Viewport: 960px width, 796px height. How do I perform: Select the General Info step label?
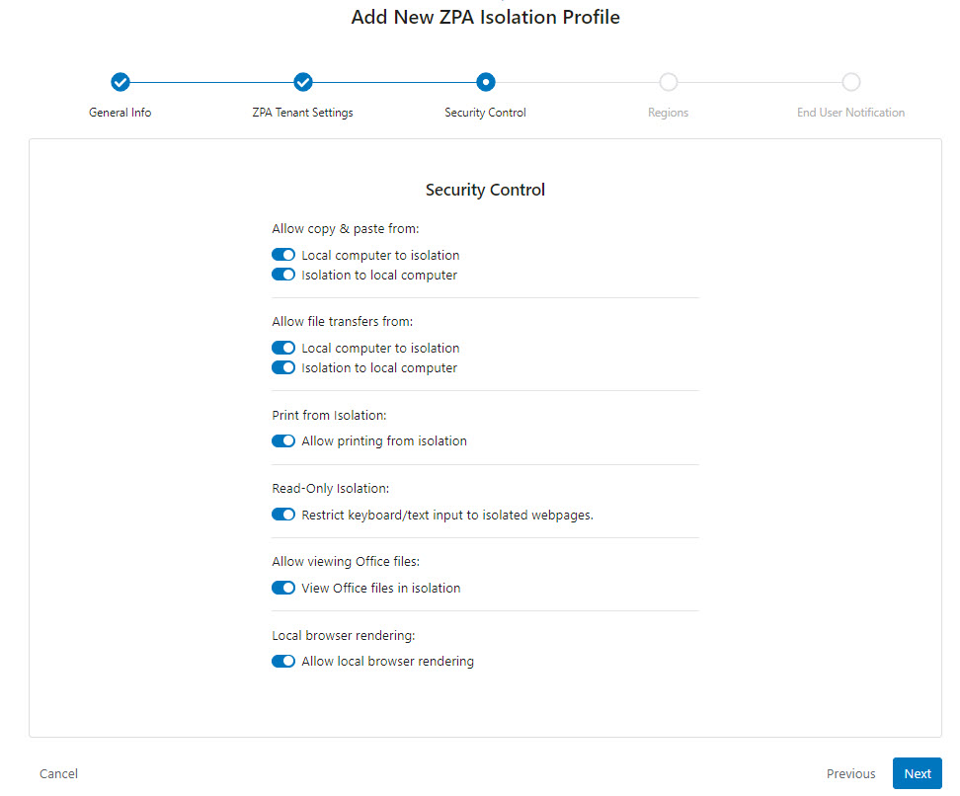pos(120,112)
